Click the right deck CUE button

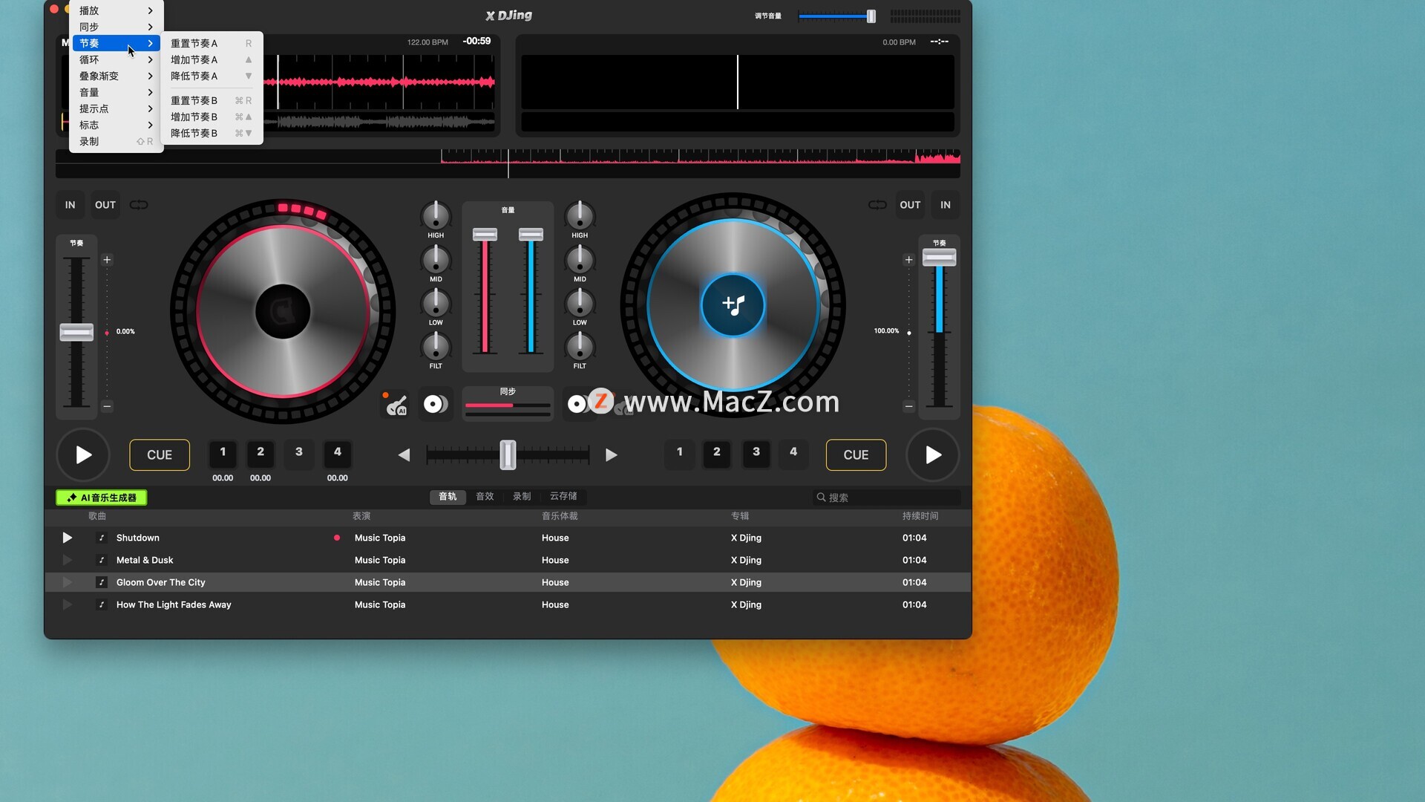click(856, 455)
